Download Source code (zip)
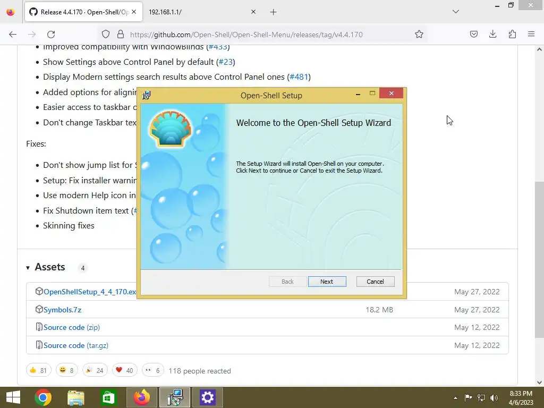This screenshot has width=544, height=408. (x=72, y=327)
